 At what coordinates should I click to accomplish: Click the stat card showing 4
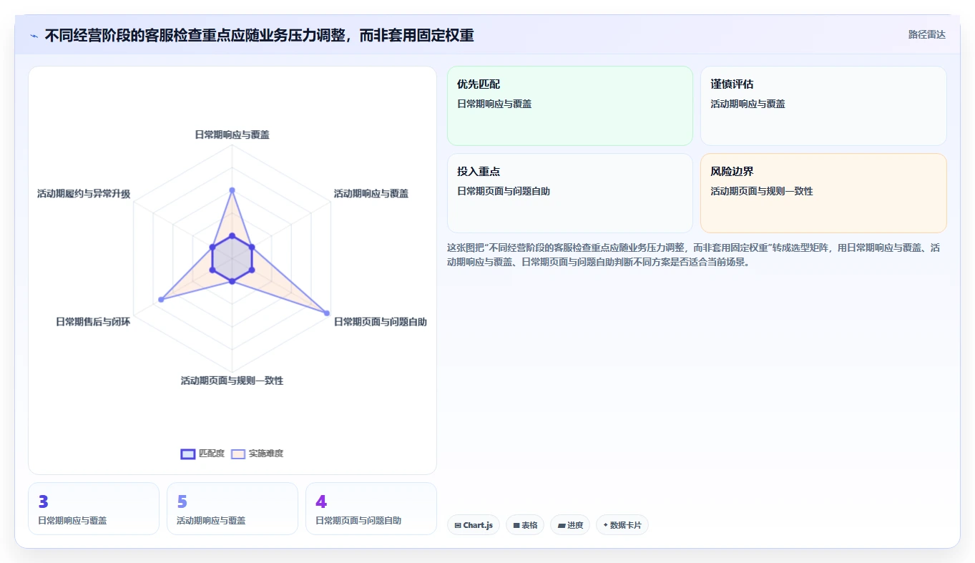click(371, 509)
